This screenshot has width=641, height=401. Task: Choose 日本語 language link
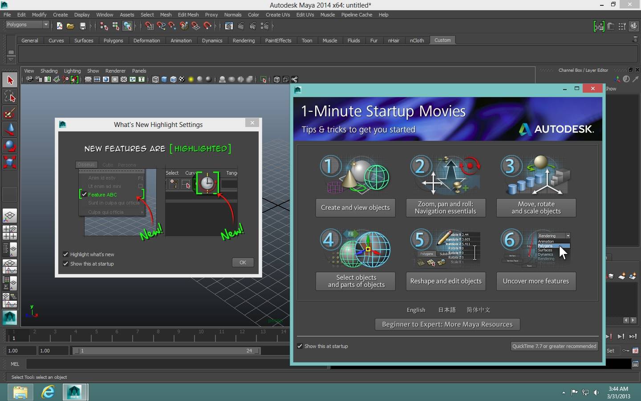(447, 310)
